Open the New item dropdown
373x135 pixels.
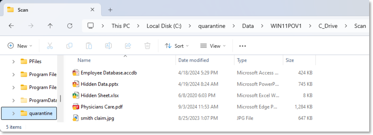tap(20, 46)
